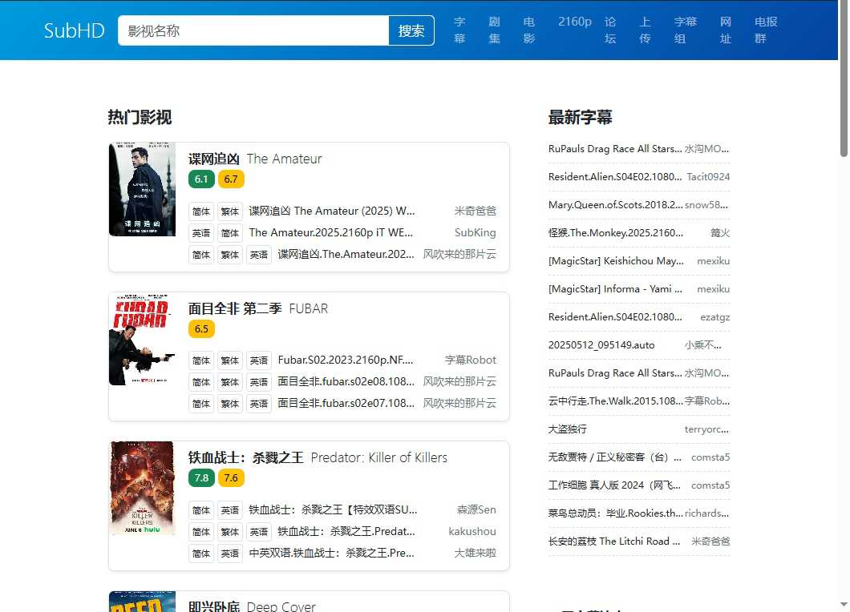
Task: Select the 简体 tag on the first 谍网追凶 subtitle
Action: 201,211
